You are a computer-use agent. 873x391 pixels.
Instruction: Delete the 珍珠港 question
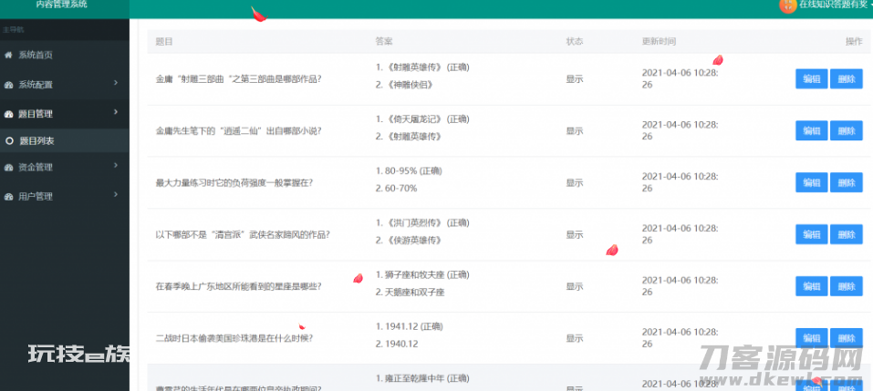click(x=847, y=337)
